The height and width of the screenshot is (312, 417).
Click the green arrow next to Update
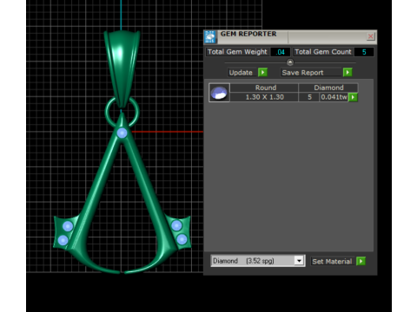tap(262, 72)
